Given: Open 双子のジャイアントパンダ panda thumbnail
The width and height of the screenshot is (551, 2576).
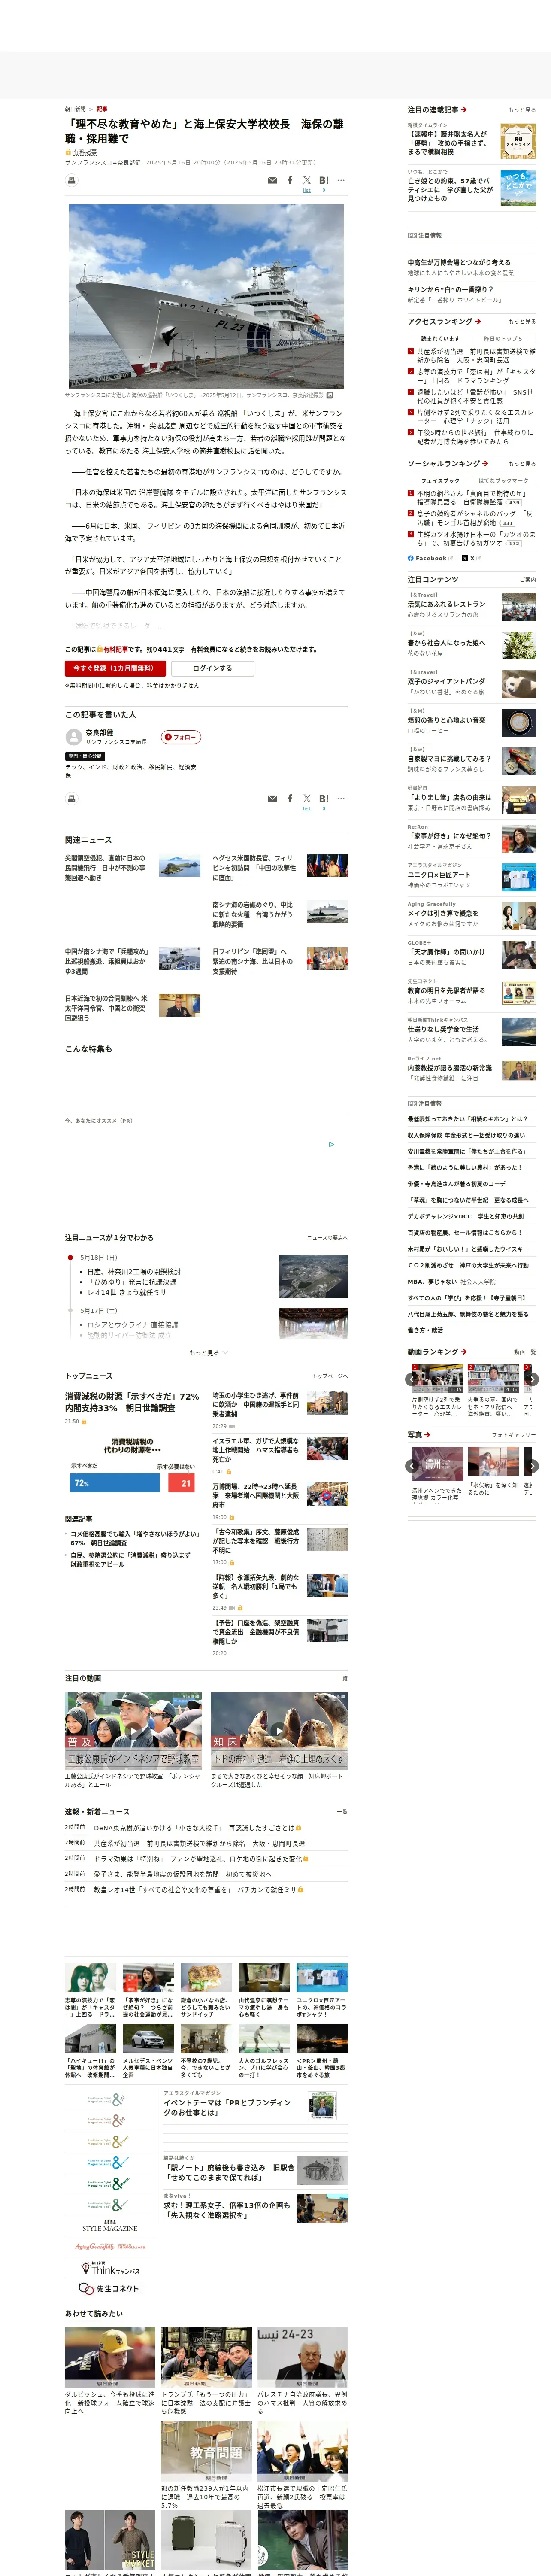Looking at the screenshot, I should pos(518,684).
